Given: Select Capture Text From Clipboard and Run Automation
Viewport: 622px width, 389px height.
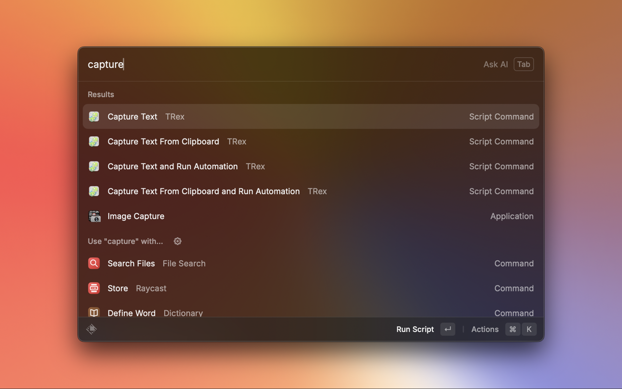Looking at the screenshot, I should (x=311, y=191).
